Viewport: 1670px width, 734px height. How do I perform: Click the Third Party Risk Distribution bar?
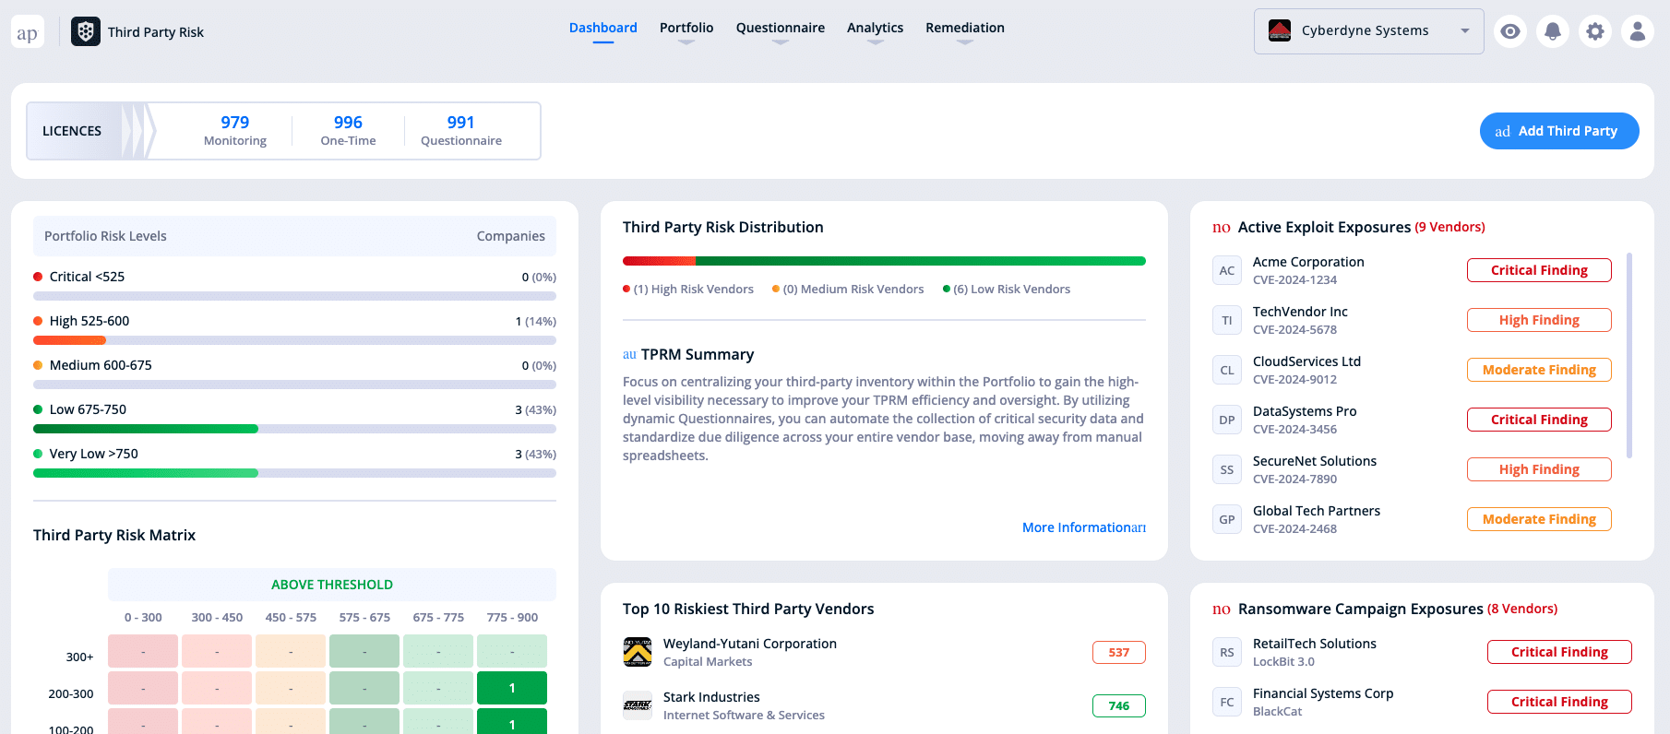[884, 261]
